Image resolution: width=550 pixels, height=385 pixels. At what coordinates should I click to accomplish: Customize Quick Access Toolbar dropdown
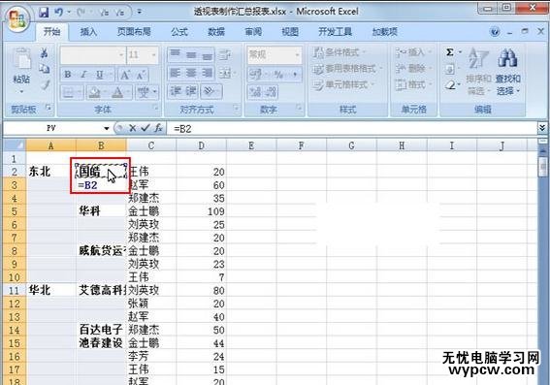tap(140, 13)
